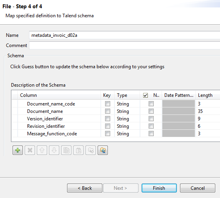
Task: Click Date Pattern cell of Version_identifier
Action: tap(178, 118)
